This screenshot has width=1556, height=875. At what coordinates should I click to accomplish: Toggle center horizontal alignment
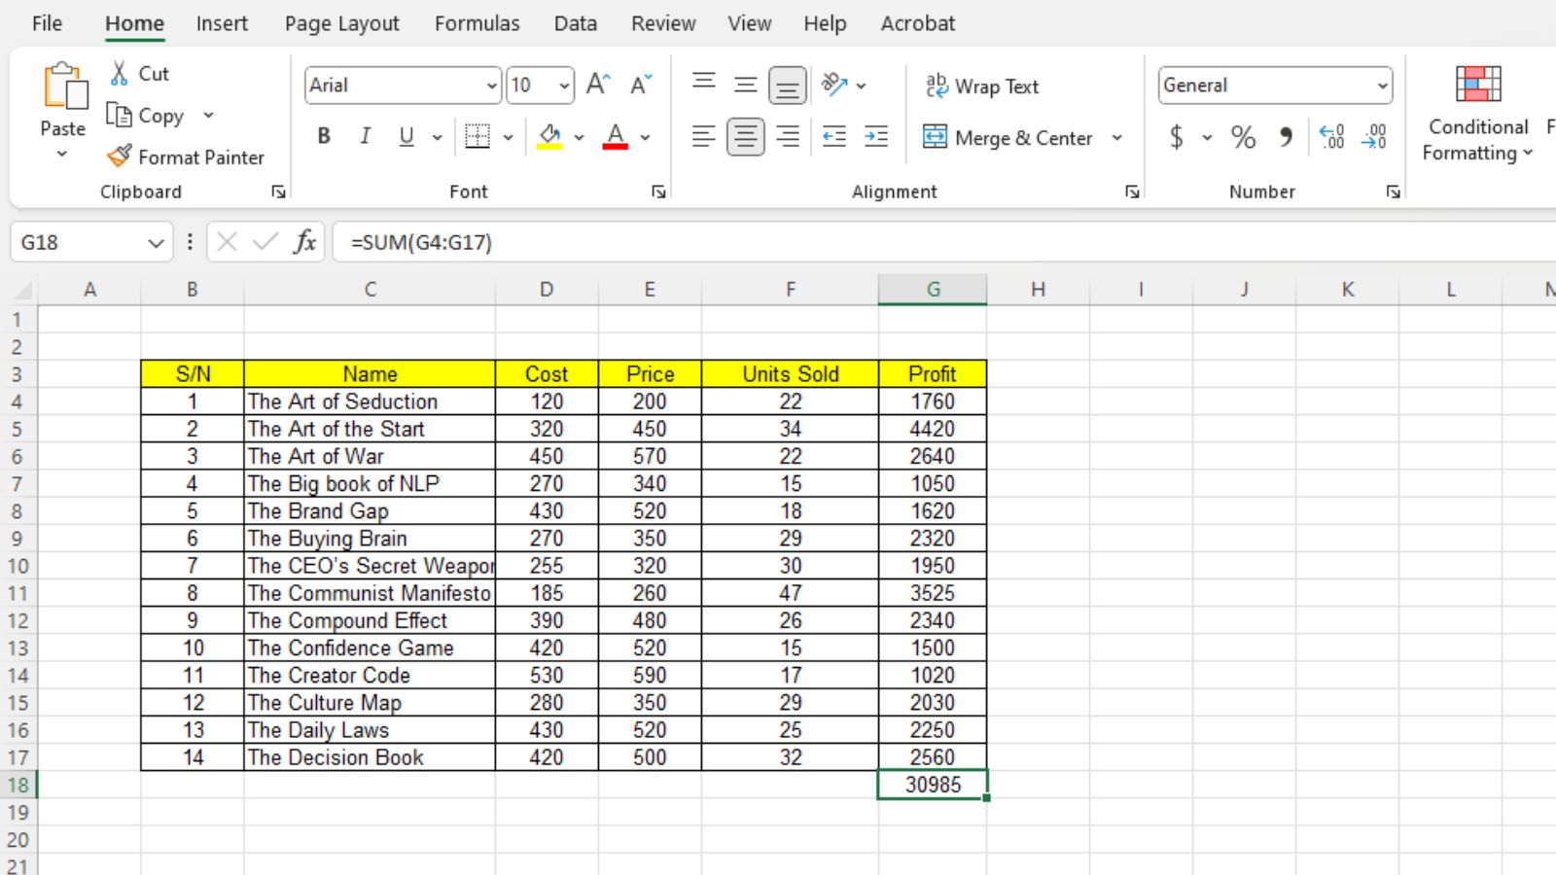[x=746, y=137]
